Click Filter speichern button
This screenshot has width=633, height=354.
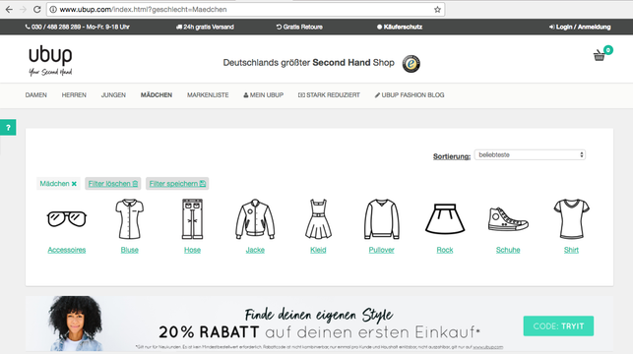point(177,184)
